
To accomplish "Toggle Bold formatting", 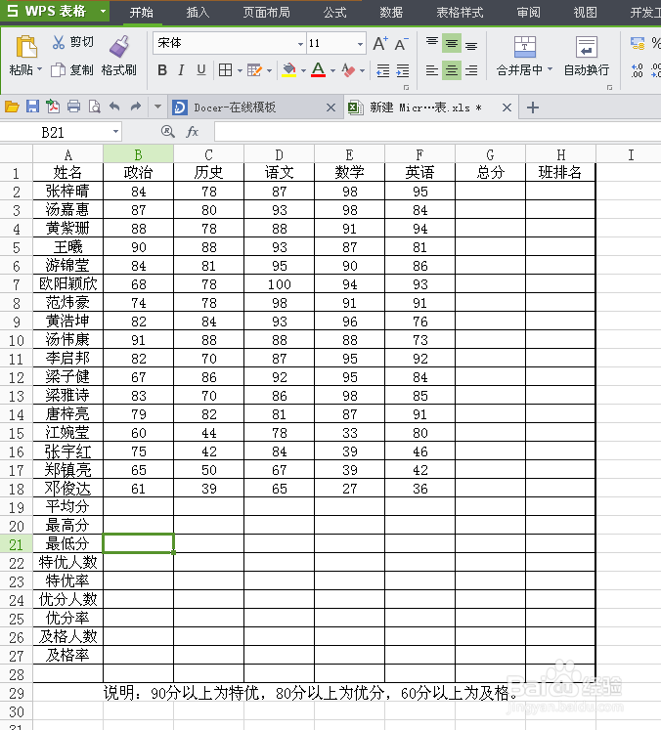I will coord(162,70).
